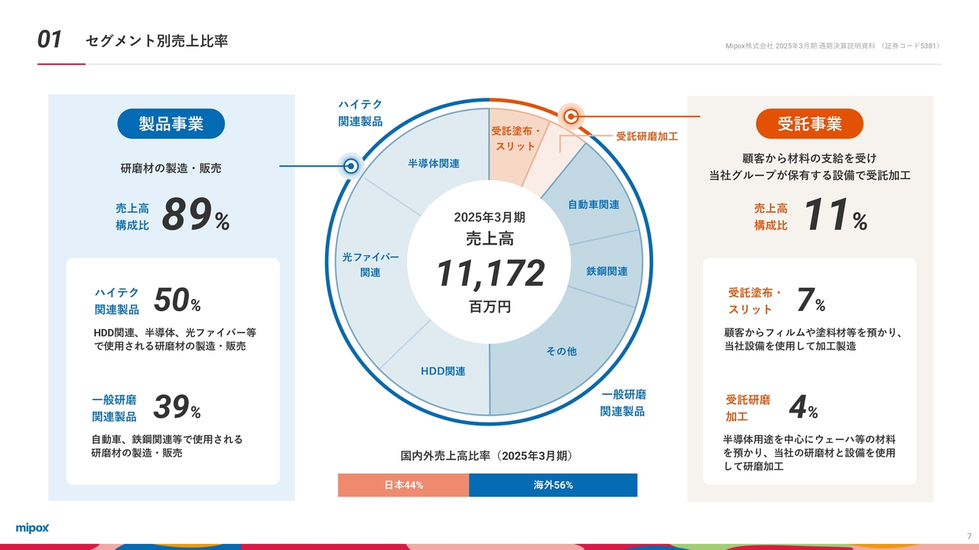
Task: Click the section number 01
Action: pos(50,40)
